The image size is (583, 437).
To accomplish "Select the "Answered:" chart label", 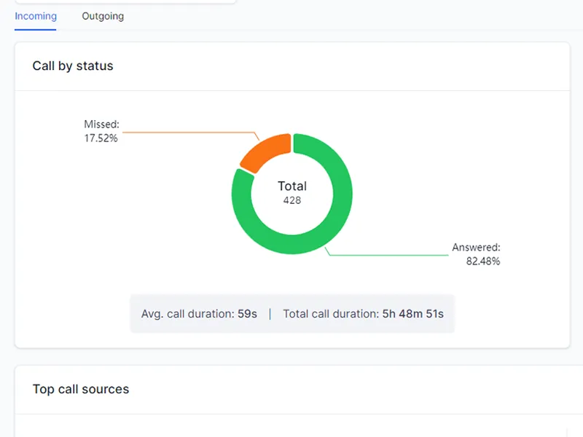I will point(476,248).
